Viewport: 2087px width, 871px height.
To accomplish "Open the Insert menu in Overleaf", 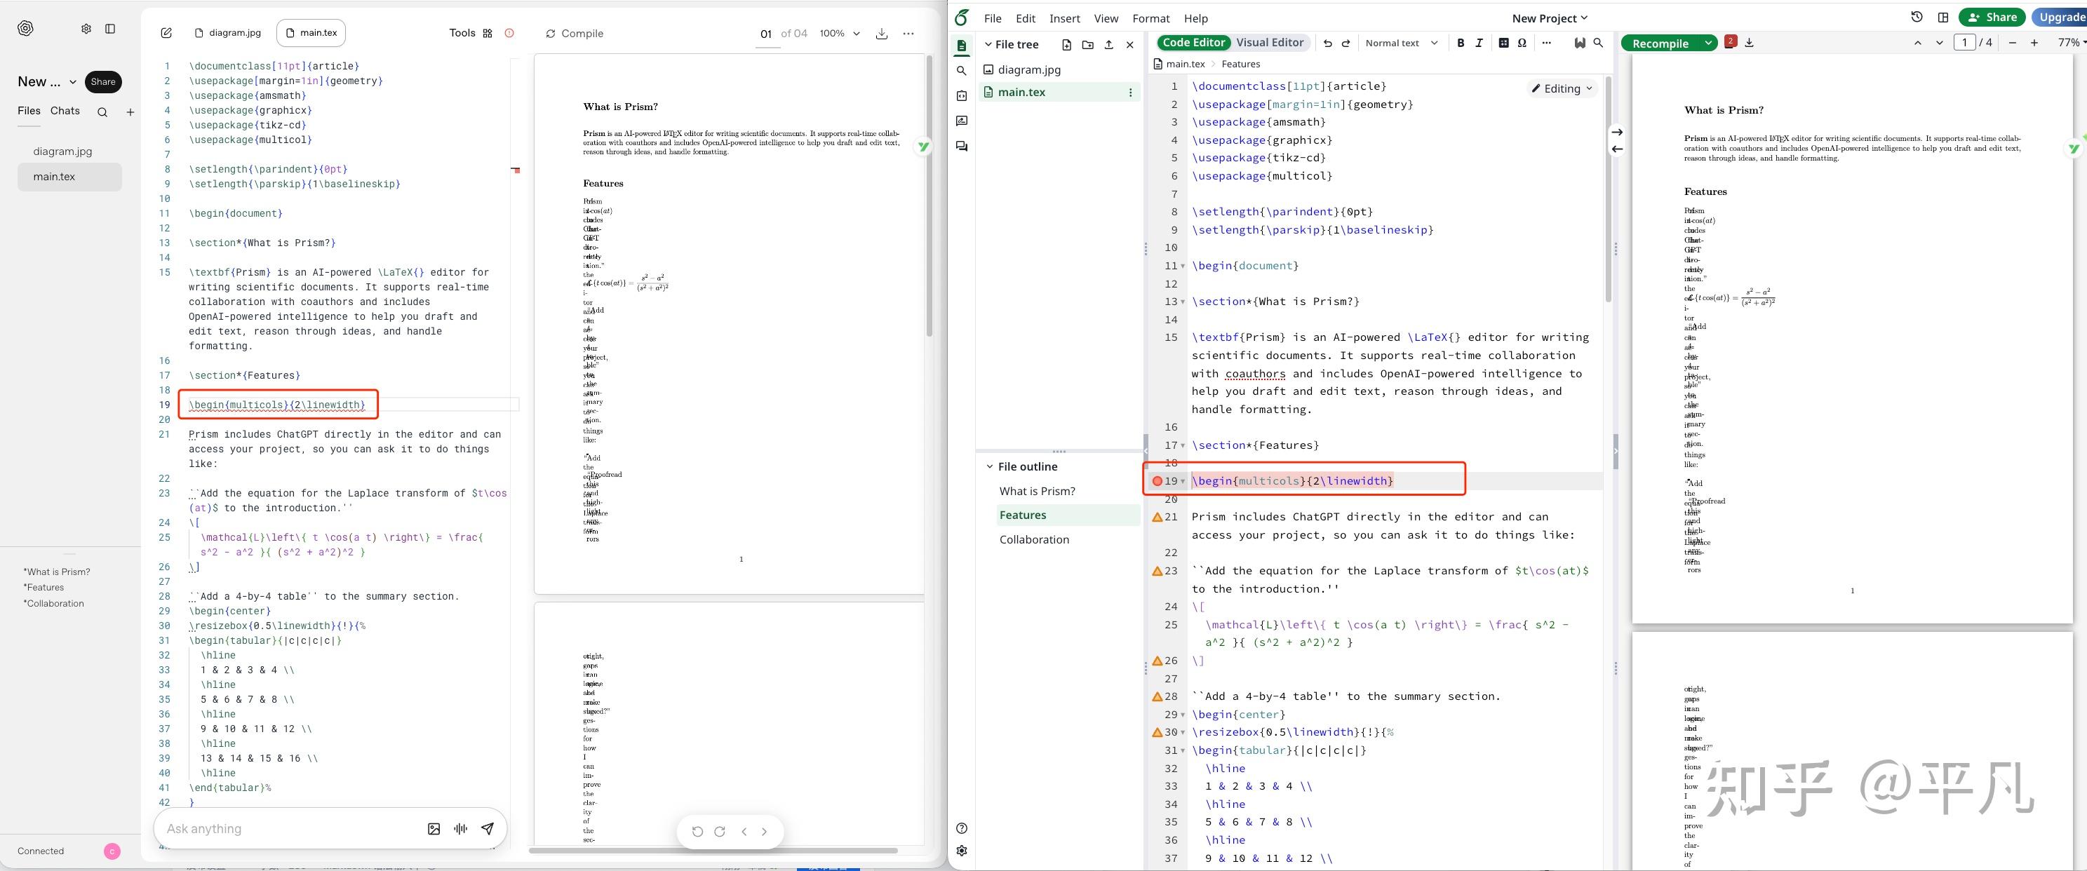I will point(1063,18).
